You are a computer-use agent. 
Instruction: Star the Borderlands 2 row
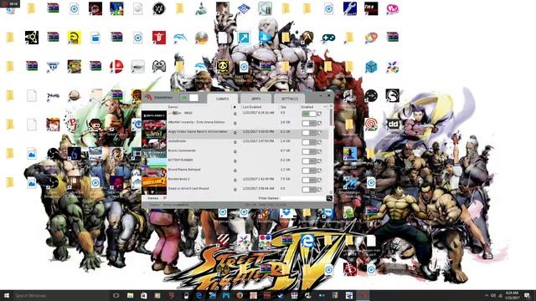[234, 180]
